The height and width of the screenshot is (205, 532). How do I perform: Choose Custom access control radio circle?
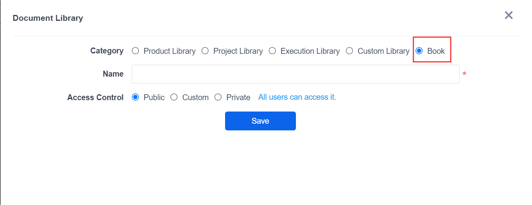[174, 97]
